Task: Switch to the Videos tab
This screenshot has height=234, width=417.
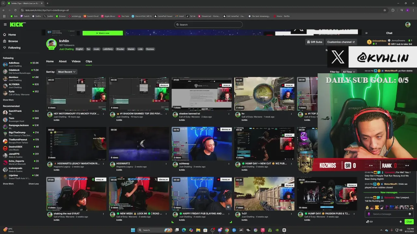Action: click(x=76, y=61)
